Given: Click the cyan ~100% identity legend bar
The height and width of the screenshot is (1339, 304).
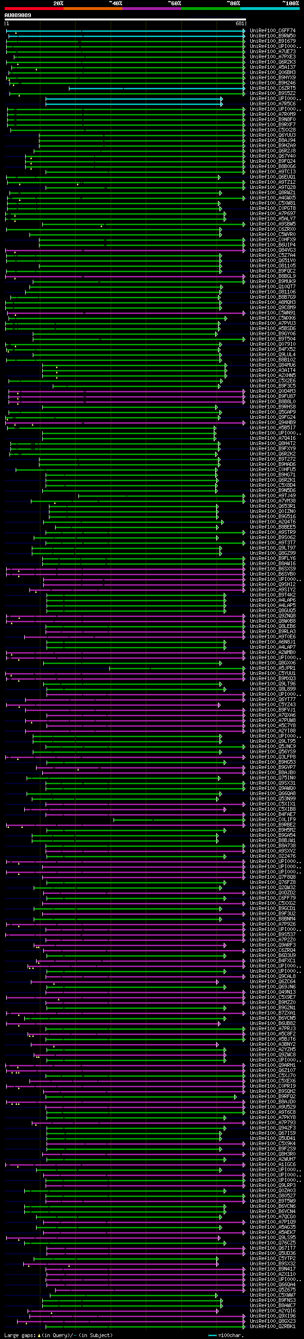Looking at the screenshot, I should tap(269, 9).
